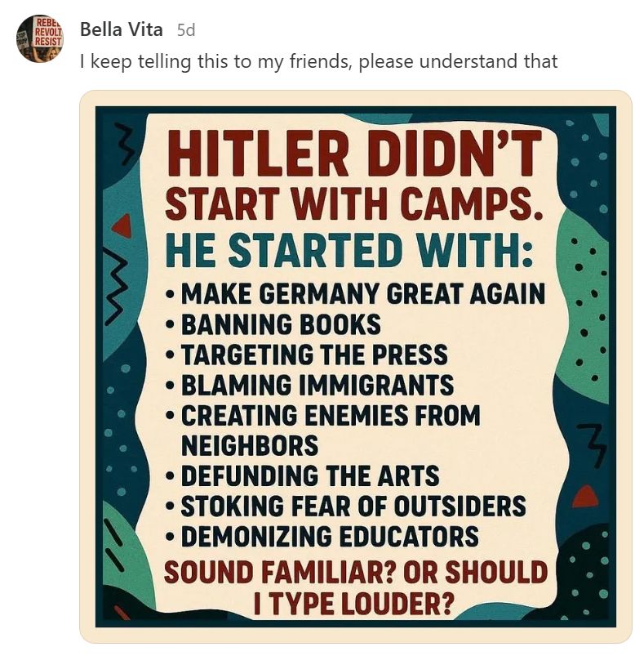Viewport: 635px width, 656px height.
Task: Click the 'HITLER DIDN'T' headline in the image
Action: [x=354, y=154]
